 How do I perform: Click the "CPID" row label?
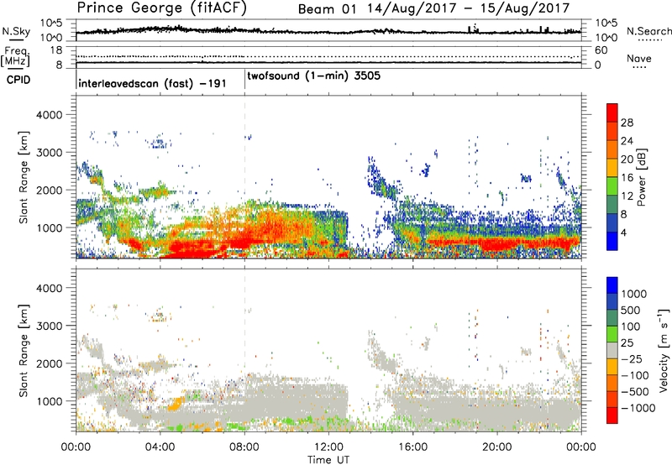point(18,80)
